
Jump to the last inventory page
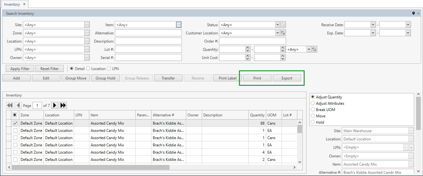coord(63,105)
